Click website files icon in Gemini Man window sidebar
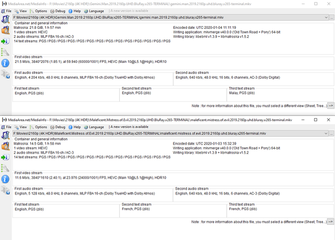 (x=5, y=74)
